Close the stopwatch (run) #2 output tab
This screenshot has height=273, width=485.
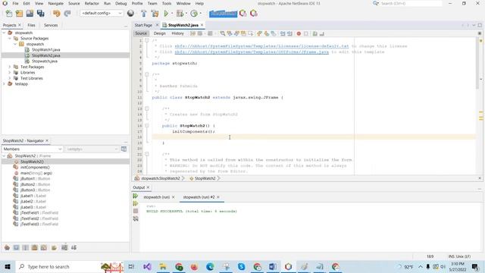click(x=218, y=197)
